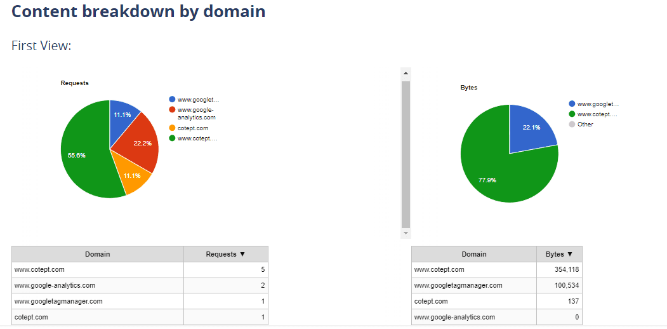667x329 pixels.
Task: Click the scrollbar down arrow button
Action: (x=406, y=234)
